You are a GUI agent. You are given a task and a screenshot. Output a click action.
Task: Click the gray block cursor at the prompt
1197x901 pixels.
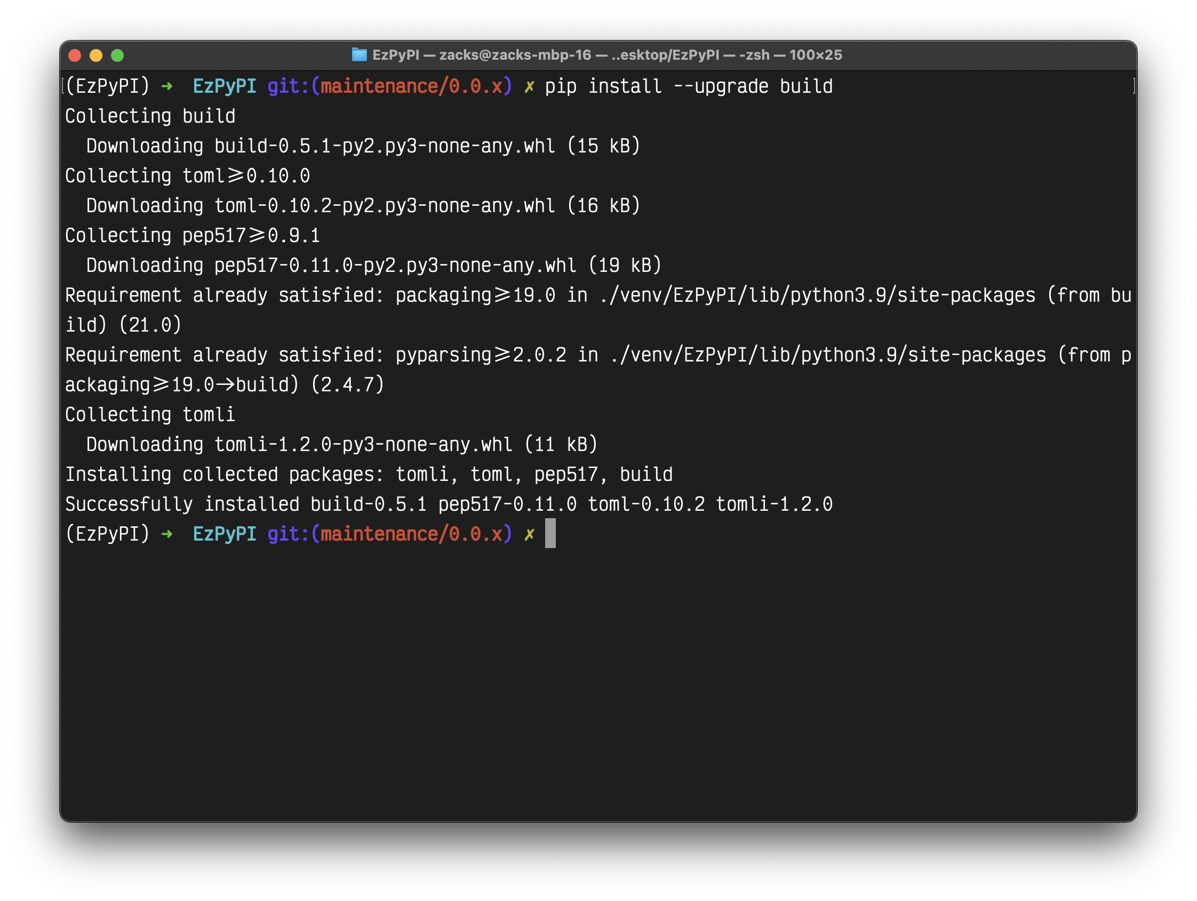(550, 533)
